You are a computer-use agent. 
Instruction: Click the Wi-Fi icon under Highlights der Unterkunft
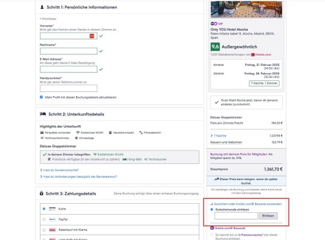click(78, 132)
